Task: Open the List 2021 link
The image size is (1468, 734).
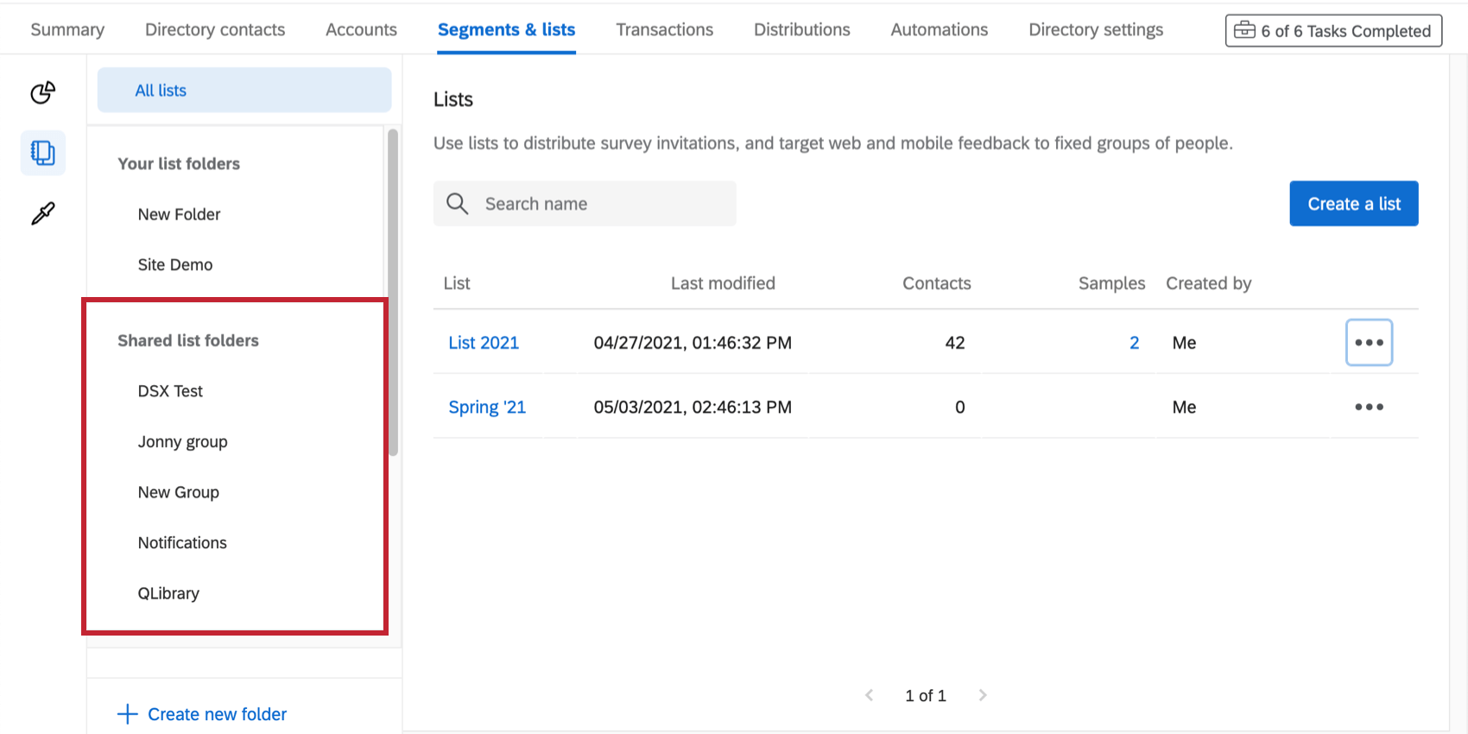Action: [x=484, y=343]
